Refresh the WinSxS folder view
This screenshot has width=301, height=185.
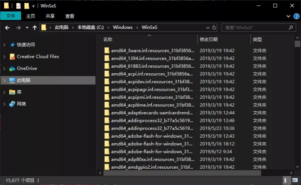click(x=214, y=28)
